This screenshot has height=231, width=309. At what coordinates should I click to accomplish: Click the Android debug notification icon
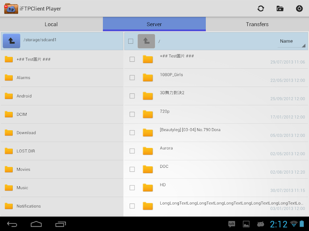260,224
